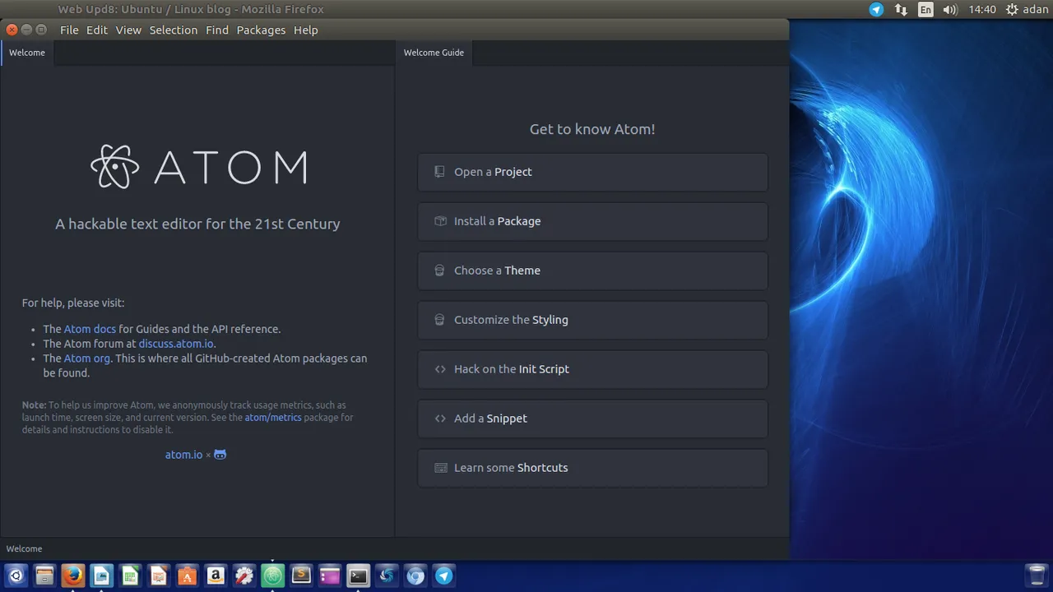Open the En keyboard layout indicator
The width and height of the screenshot is (1053, 592).
pyautogui.click(x=925, y=10)
